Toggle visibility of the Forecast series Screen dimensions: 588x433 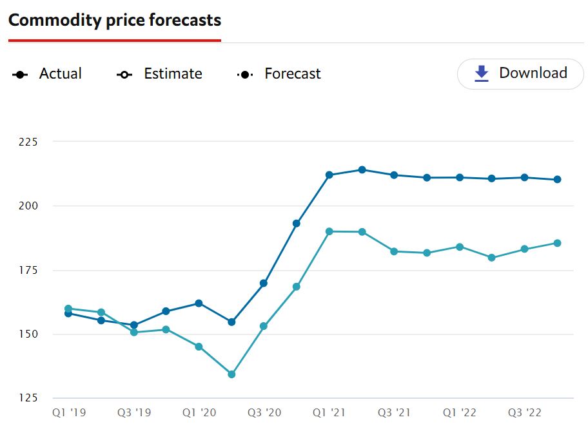(293, 73)
